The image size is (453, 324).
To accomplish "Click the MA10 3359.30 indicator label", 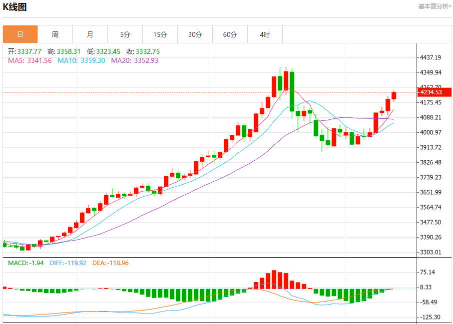I will coord(81,60).
